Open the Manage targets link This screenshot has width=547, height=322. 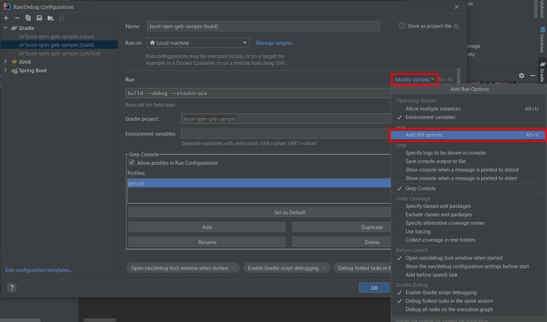coord(275,43)
